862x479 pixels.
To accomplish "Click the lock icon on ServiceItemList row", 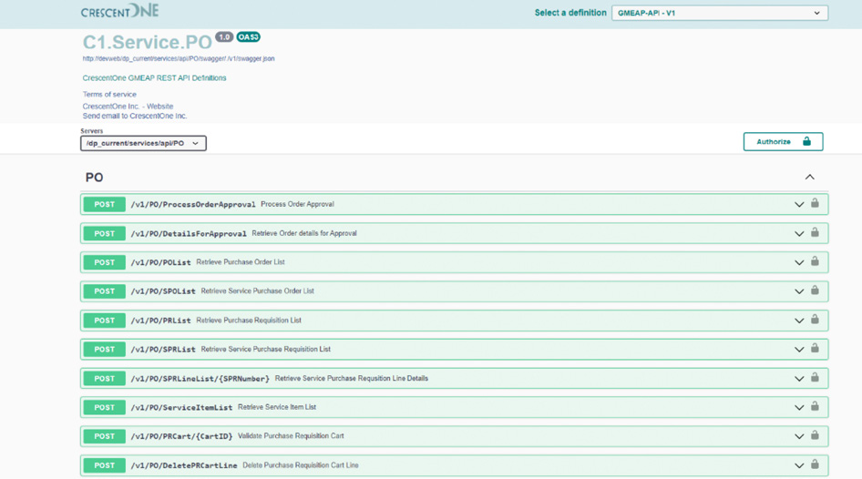I will [x=815, y=406].
